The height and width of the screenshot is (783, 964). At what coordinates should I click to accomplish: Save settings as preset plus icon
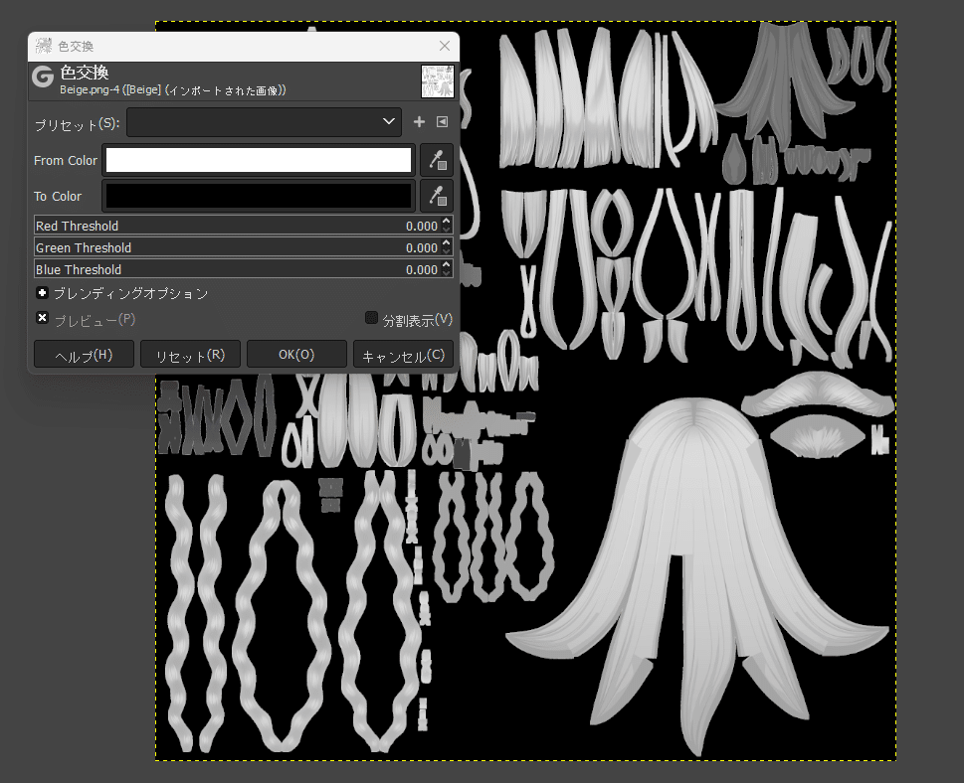point(419,121)
